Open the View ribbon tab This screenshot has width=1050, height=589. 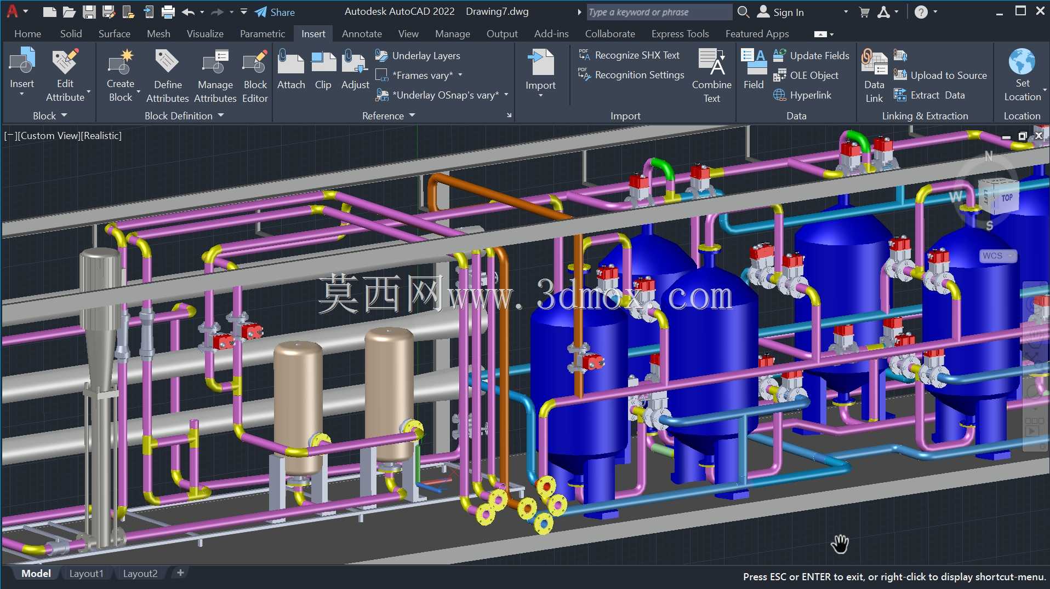tap(408, 33)
